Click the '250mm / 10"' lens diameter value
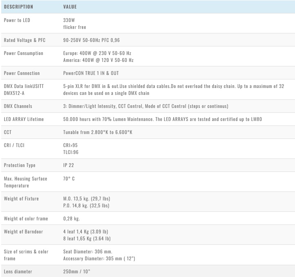295x277 pixels. pyautogui.click(x=77, y=271)
